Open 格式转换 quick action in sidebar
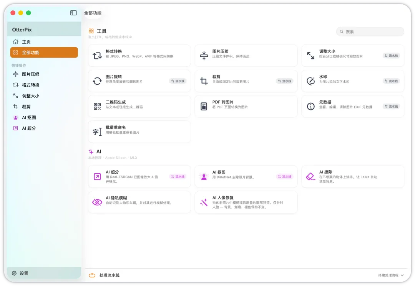Screen dimensions: 415x286 (44, 85)
